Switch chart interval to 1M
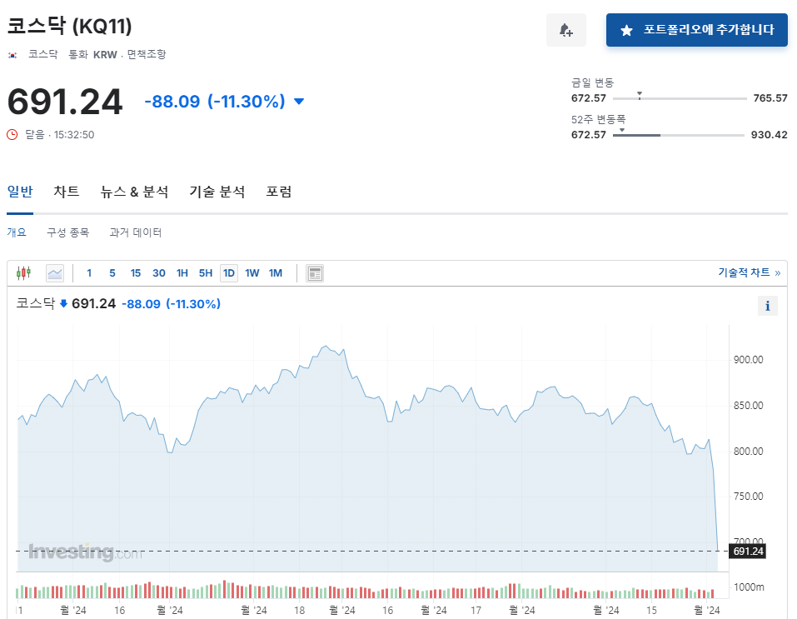Screen dimensions: 797x619 tap(276, 273)
